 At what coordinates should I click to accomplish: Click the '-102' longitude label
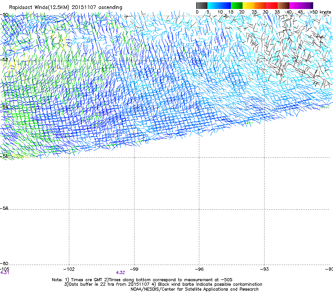pyautogui.click(x=69, y=269)
